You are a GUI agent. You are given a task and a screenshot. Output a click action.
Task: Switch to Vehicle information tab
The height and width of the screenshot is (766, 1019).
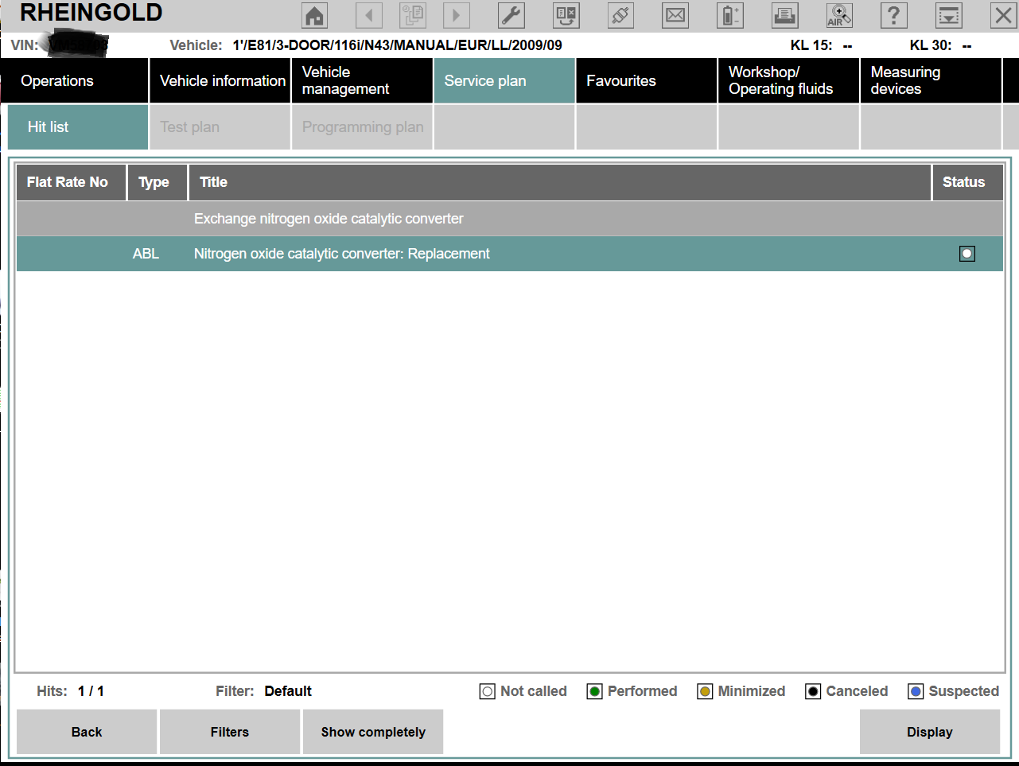coord(221,81)
